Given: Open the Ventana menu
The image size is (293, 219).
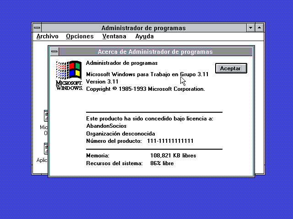Looking at the screenshot, I should (x=114, y=36).
